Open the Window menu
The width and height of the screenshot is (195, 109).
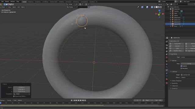pyautogui.click(x=12, y=2)
